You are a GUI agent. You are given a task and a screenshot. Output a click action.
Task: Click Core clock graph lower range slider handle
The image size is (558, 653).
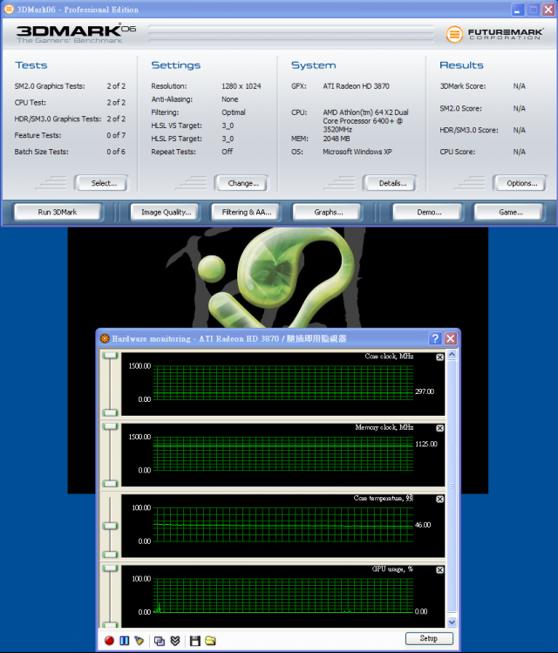(x=111, y=412)
